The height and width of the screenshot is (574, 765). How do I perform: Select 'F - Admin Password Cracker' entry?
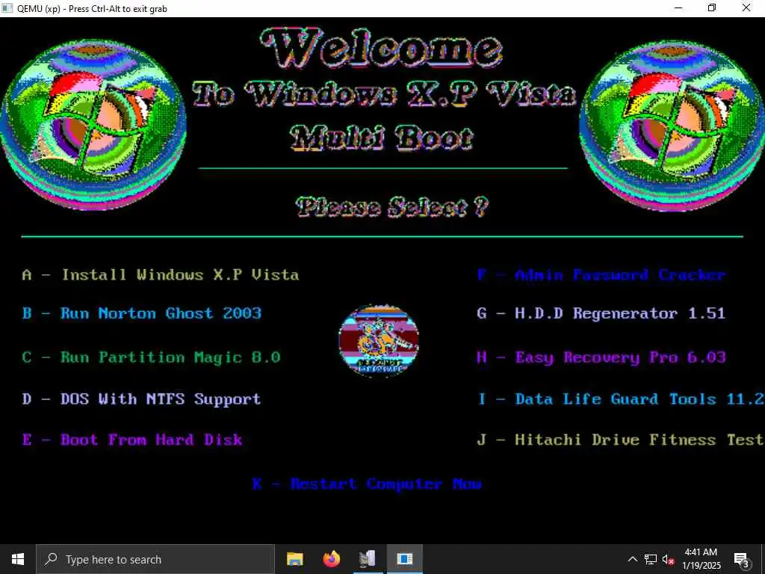pos(601,275)
